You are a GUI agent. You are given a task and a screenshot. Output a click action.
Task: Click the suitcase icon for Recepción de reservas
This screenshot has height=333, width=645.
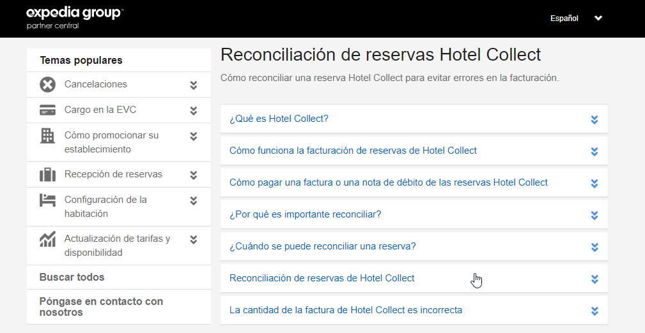click(x=47, y=174)
